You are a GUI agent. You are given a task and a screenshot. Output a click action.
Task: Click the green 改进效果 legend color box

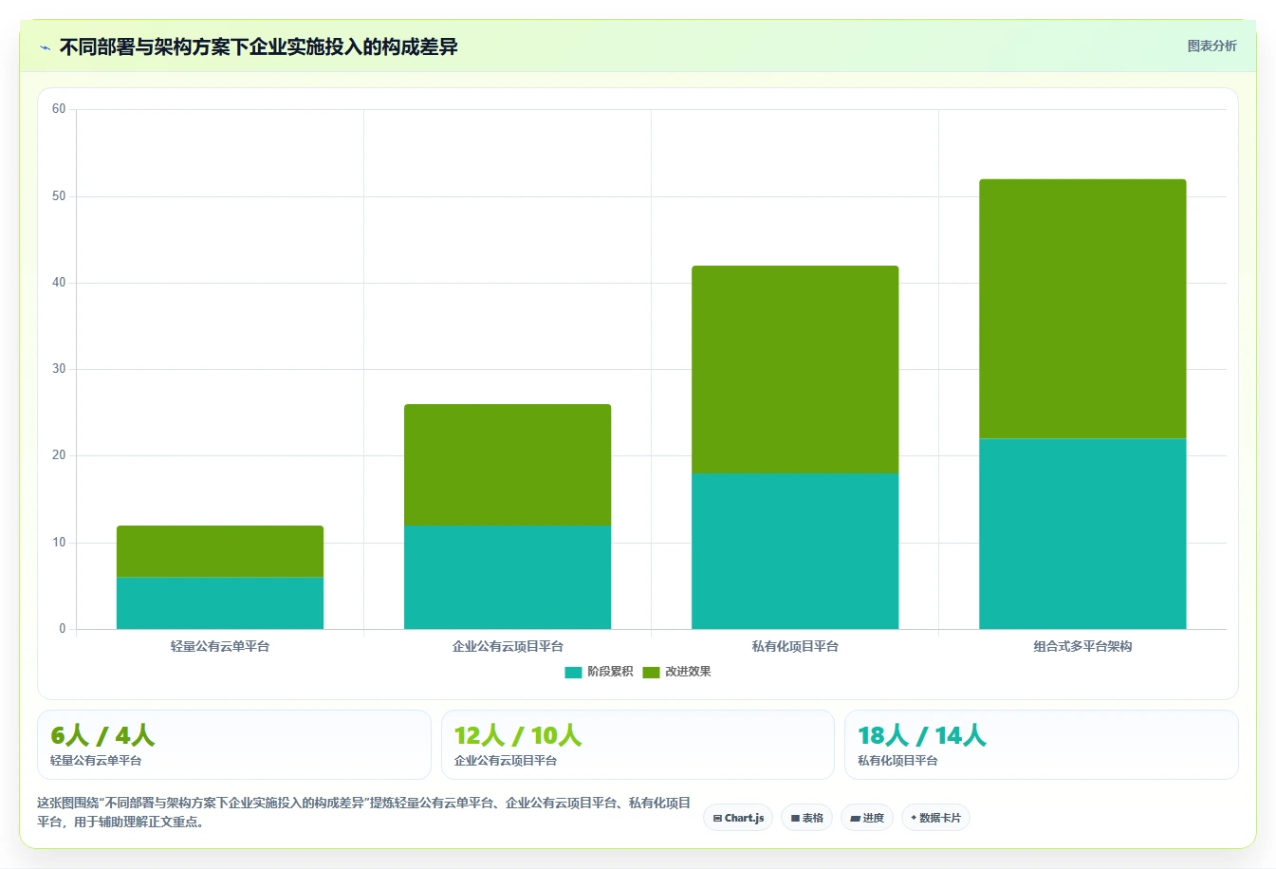651,673
